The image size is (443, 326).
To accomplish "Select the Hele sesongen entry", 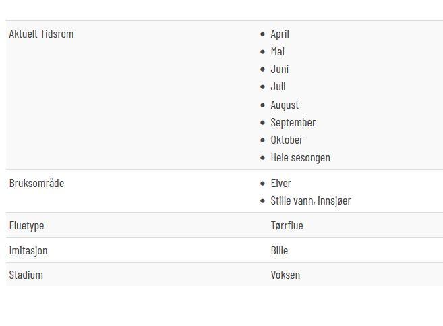I will coord(300,158).
